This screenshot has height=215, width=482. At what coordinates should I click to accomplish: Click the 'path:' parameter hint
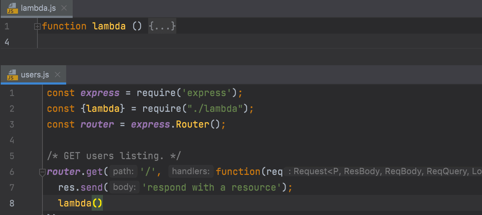(x=123, y=172)
